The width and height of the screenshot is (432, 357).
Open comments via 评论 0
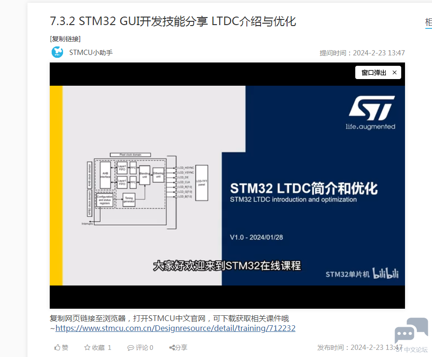click(x=140, y=348)
